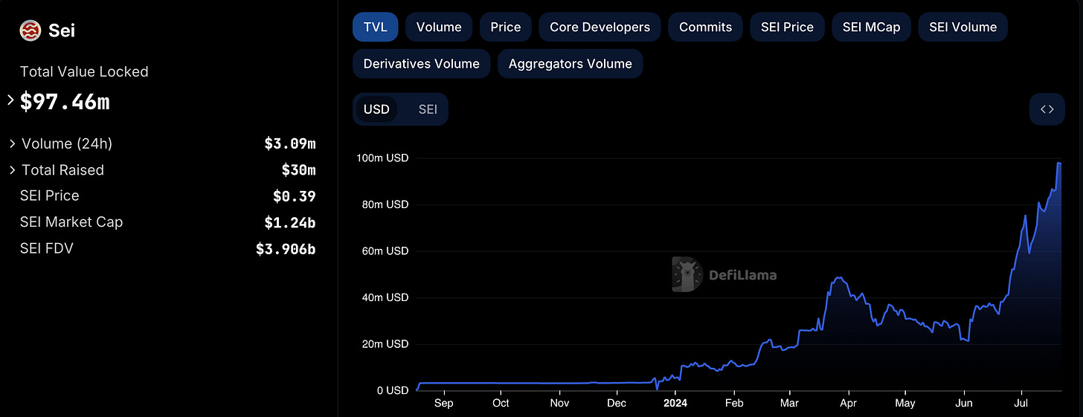Click the 80m USD axis label
Image resolution: width=1083 pixels, height=417 pixels.
click(385, 204)
